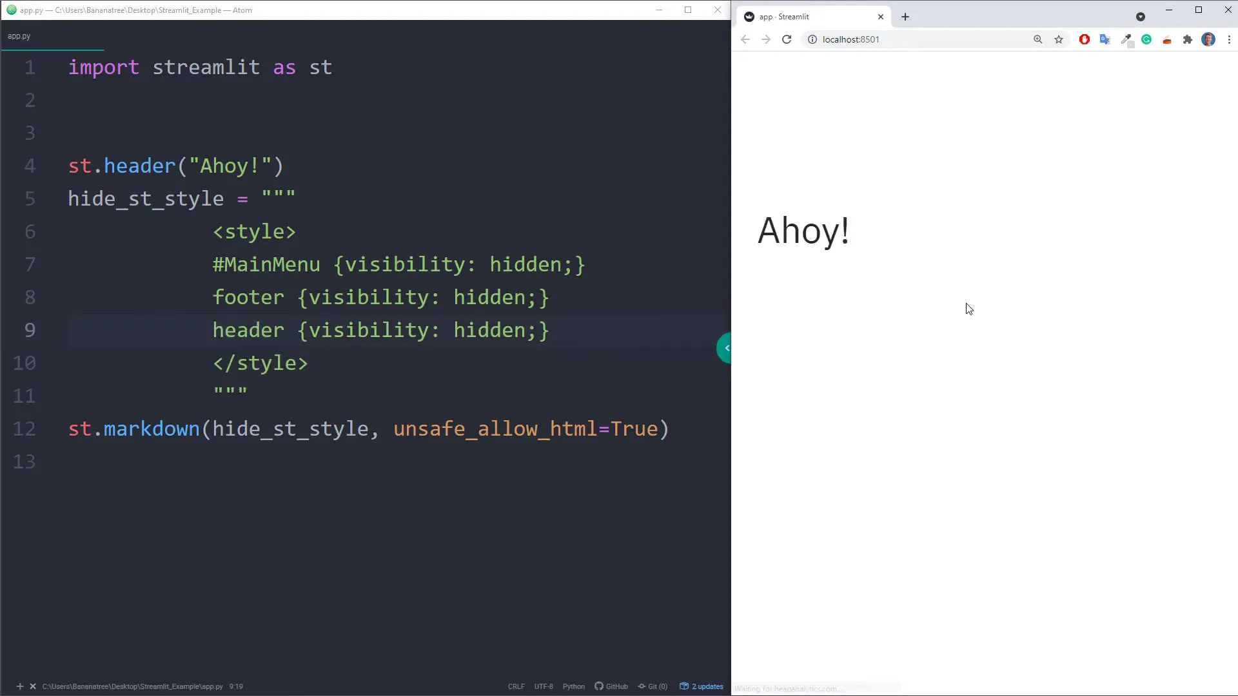Select the app.py tab in Atom
Viewport: 1238px width, 696px height.
[19, 36]
